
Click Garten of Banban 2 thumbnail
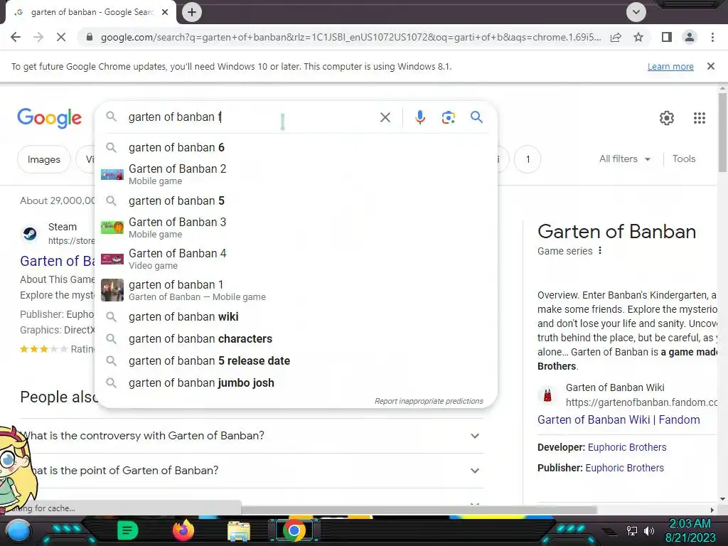[112, 175]
